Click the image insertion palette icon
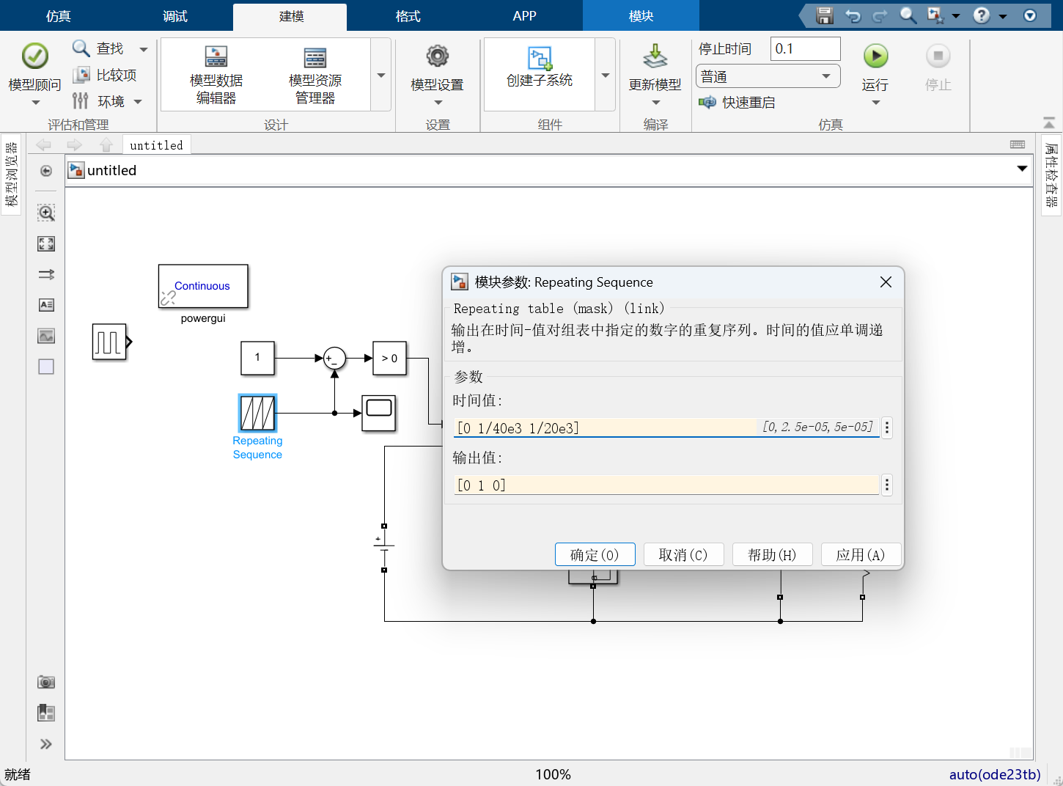 pos(46,336)
